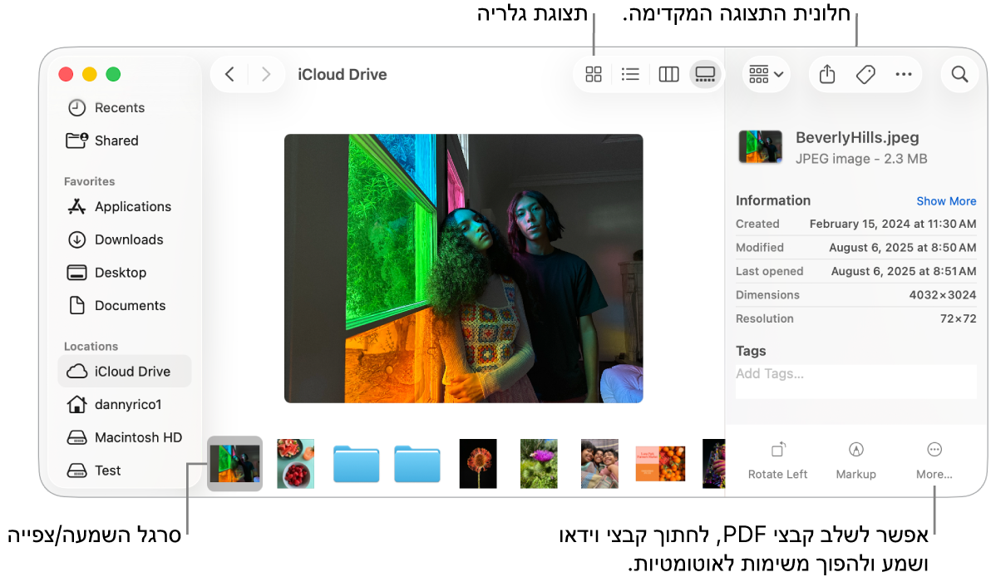Select the group selfie thumbnail
The width and height of the screenshot is (991, 577).
[599, 463]
